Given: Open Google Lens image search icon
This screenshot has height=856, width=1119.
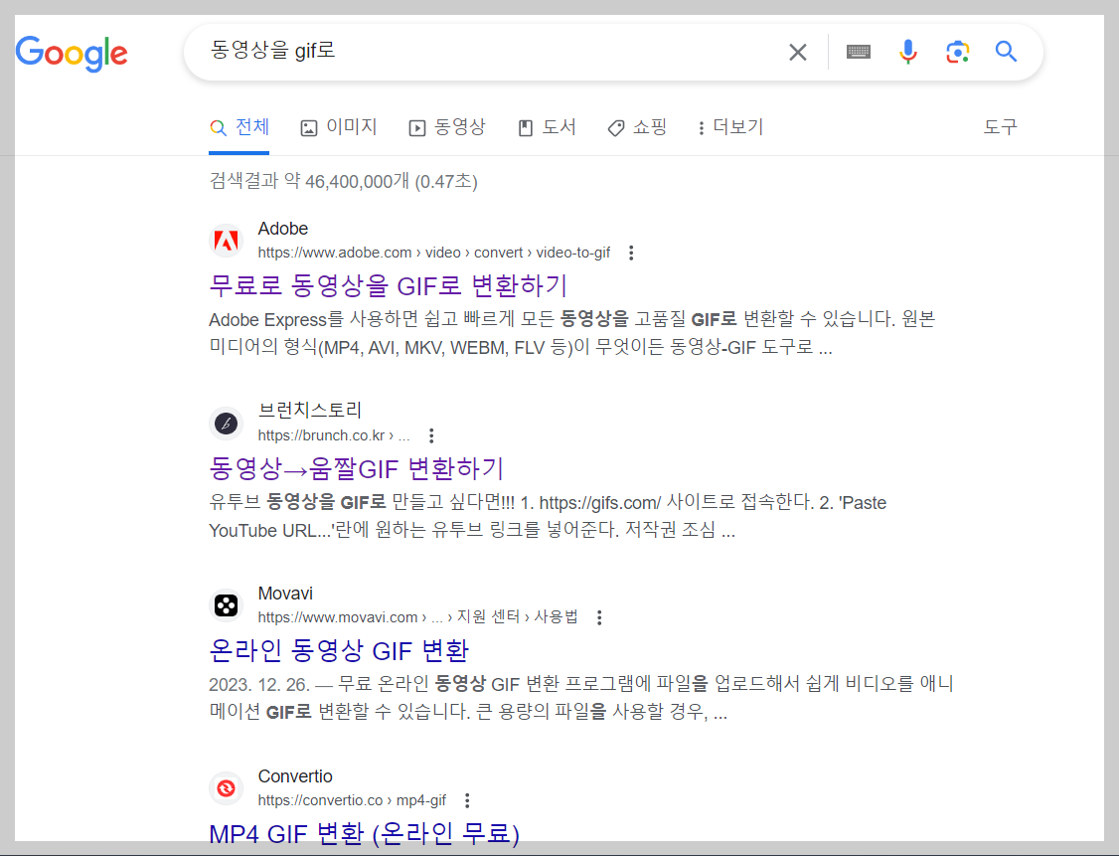Looking at the screenshot, I should click(x=958, y=52).
